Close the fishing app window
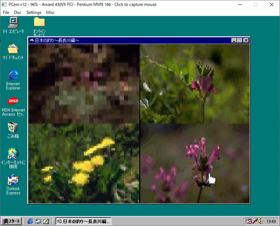Viewport: 280px width, 226px height. tap(246, 40)
